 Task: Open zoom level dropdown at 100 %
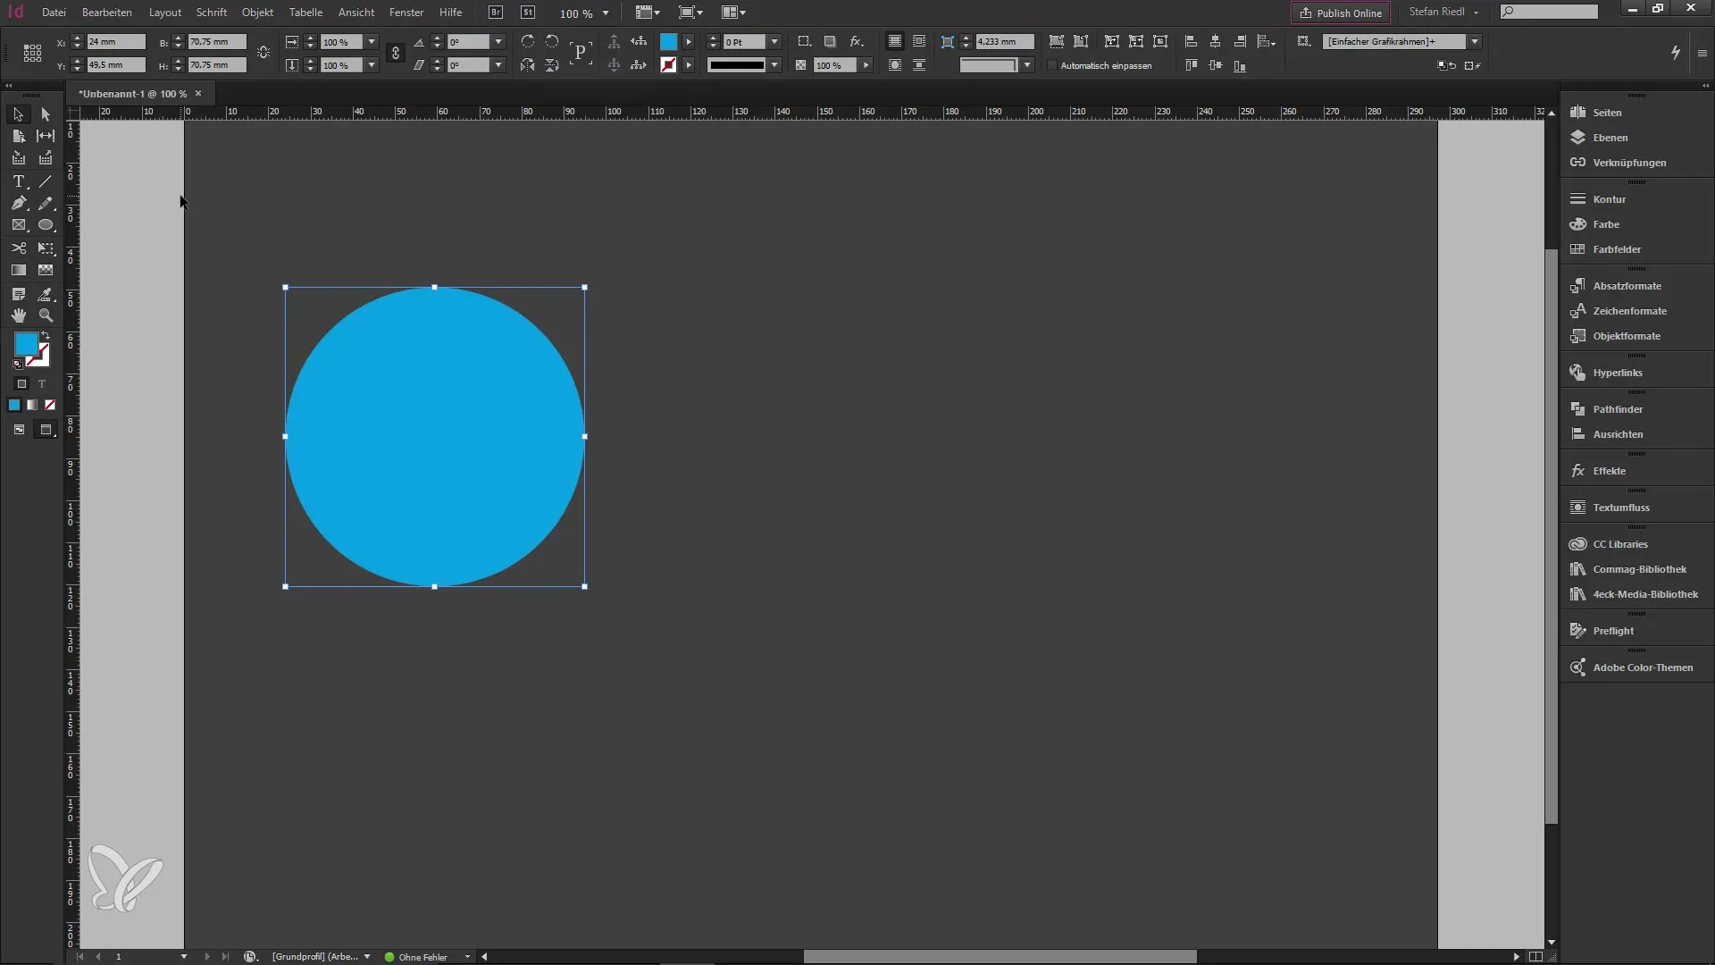[x=606, y=13]
